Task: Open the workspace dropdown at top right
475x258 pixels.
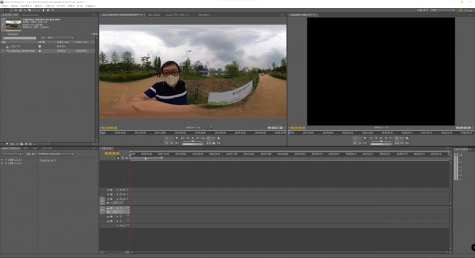Action: pyautogui.click(x=443, y=10)
